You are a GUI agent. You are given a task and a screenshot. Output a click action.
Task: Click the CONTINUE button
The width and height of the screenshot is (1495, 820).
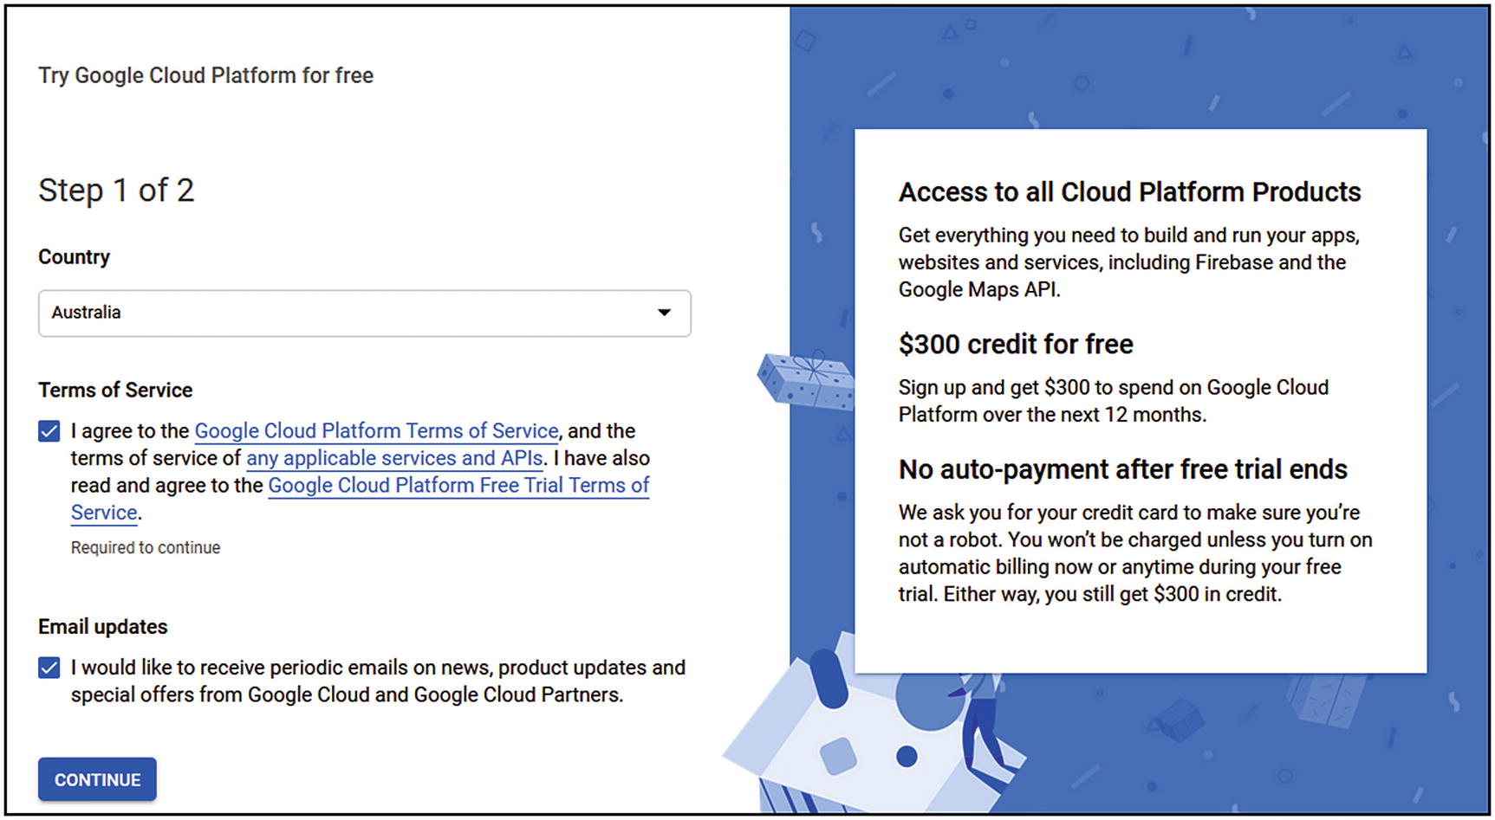pos(97,779)
